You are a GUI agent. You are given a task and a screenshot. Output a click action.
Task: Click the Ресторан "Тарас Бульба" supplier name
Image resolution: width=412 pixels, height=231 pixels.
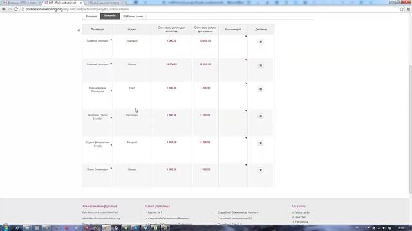[x=97, y=117]
